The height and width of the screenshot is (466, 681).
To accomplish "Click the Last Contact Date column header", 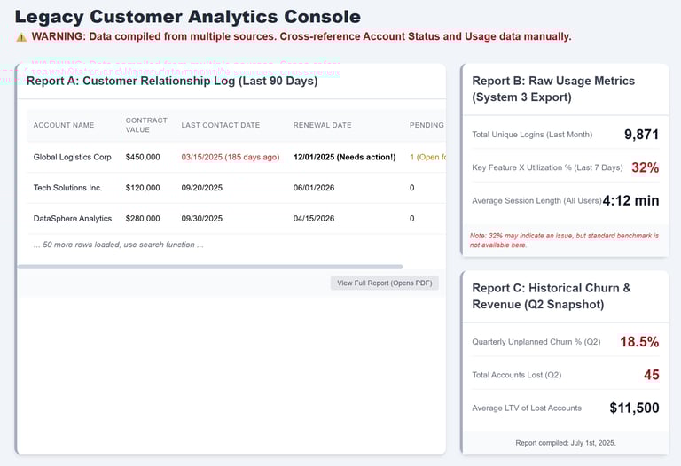I will click(x=221, y=125).
